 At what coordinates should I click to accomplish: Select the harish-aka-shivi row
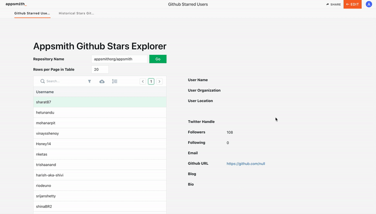[100, 175]
